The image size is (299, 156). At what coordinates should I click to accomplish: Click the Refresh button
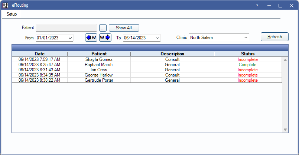(274, 37)
